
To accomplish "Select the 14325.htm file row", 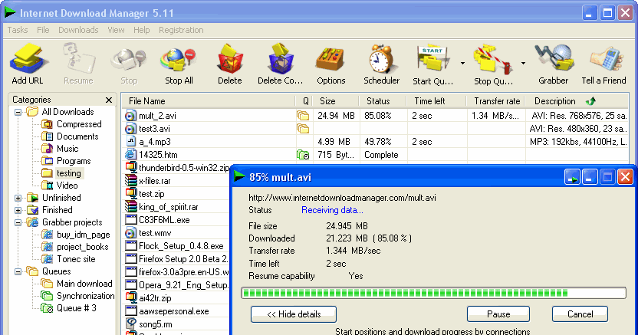I will [x=375, y=155].
